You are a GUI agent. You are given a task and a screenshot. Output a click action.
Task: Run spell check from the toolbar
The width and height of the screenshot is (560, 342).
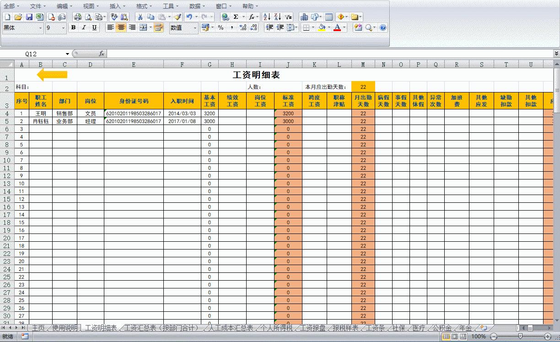pyautogui.click(x=113, y=16)
